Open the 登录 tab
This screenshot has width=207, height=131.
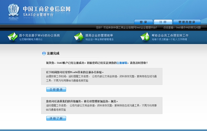(143, 22)
